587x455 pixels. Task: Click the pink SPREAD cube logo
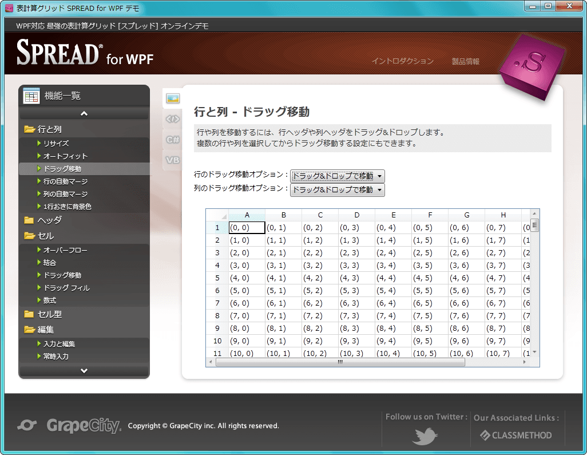[531, 68]
